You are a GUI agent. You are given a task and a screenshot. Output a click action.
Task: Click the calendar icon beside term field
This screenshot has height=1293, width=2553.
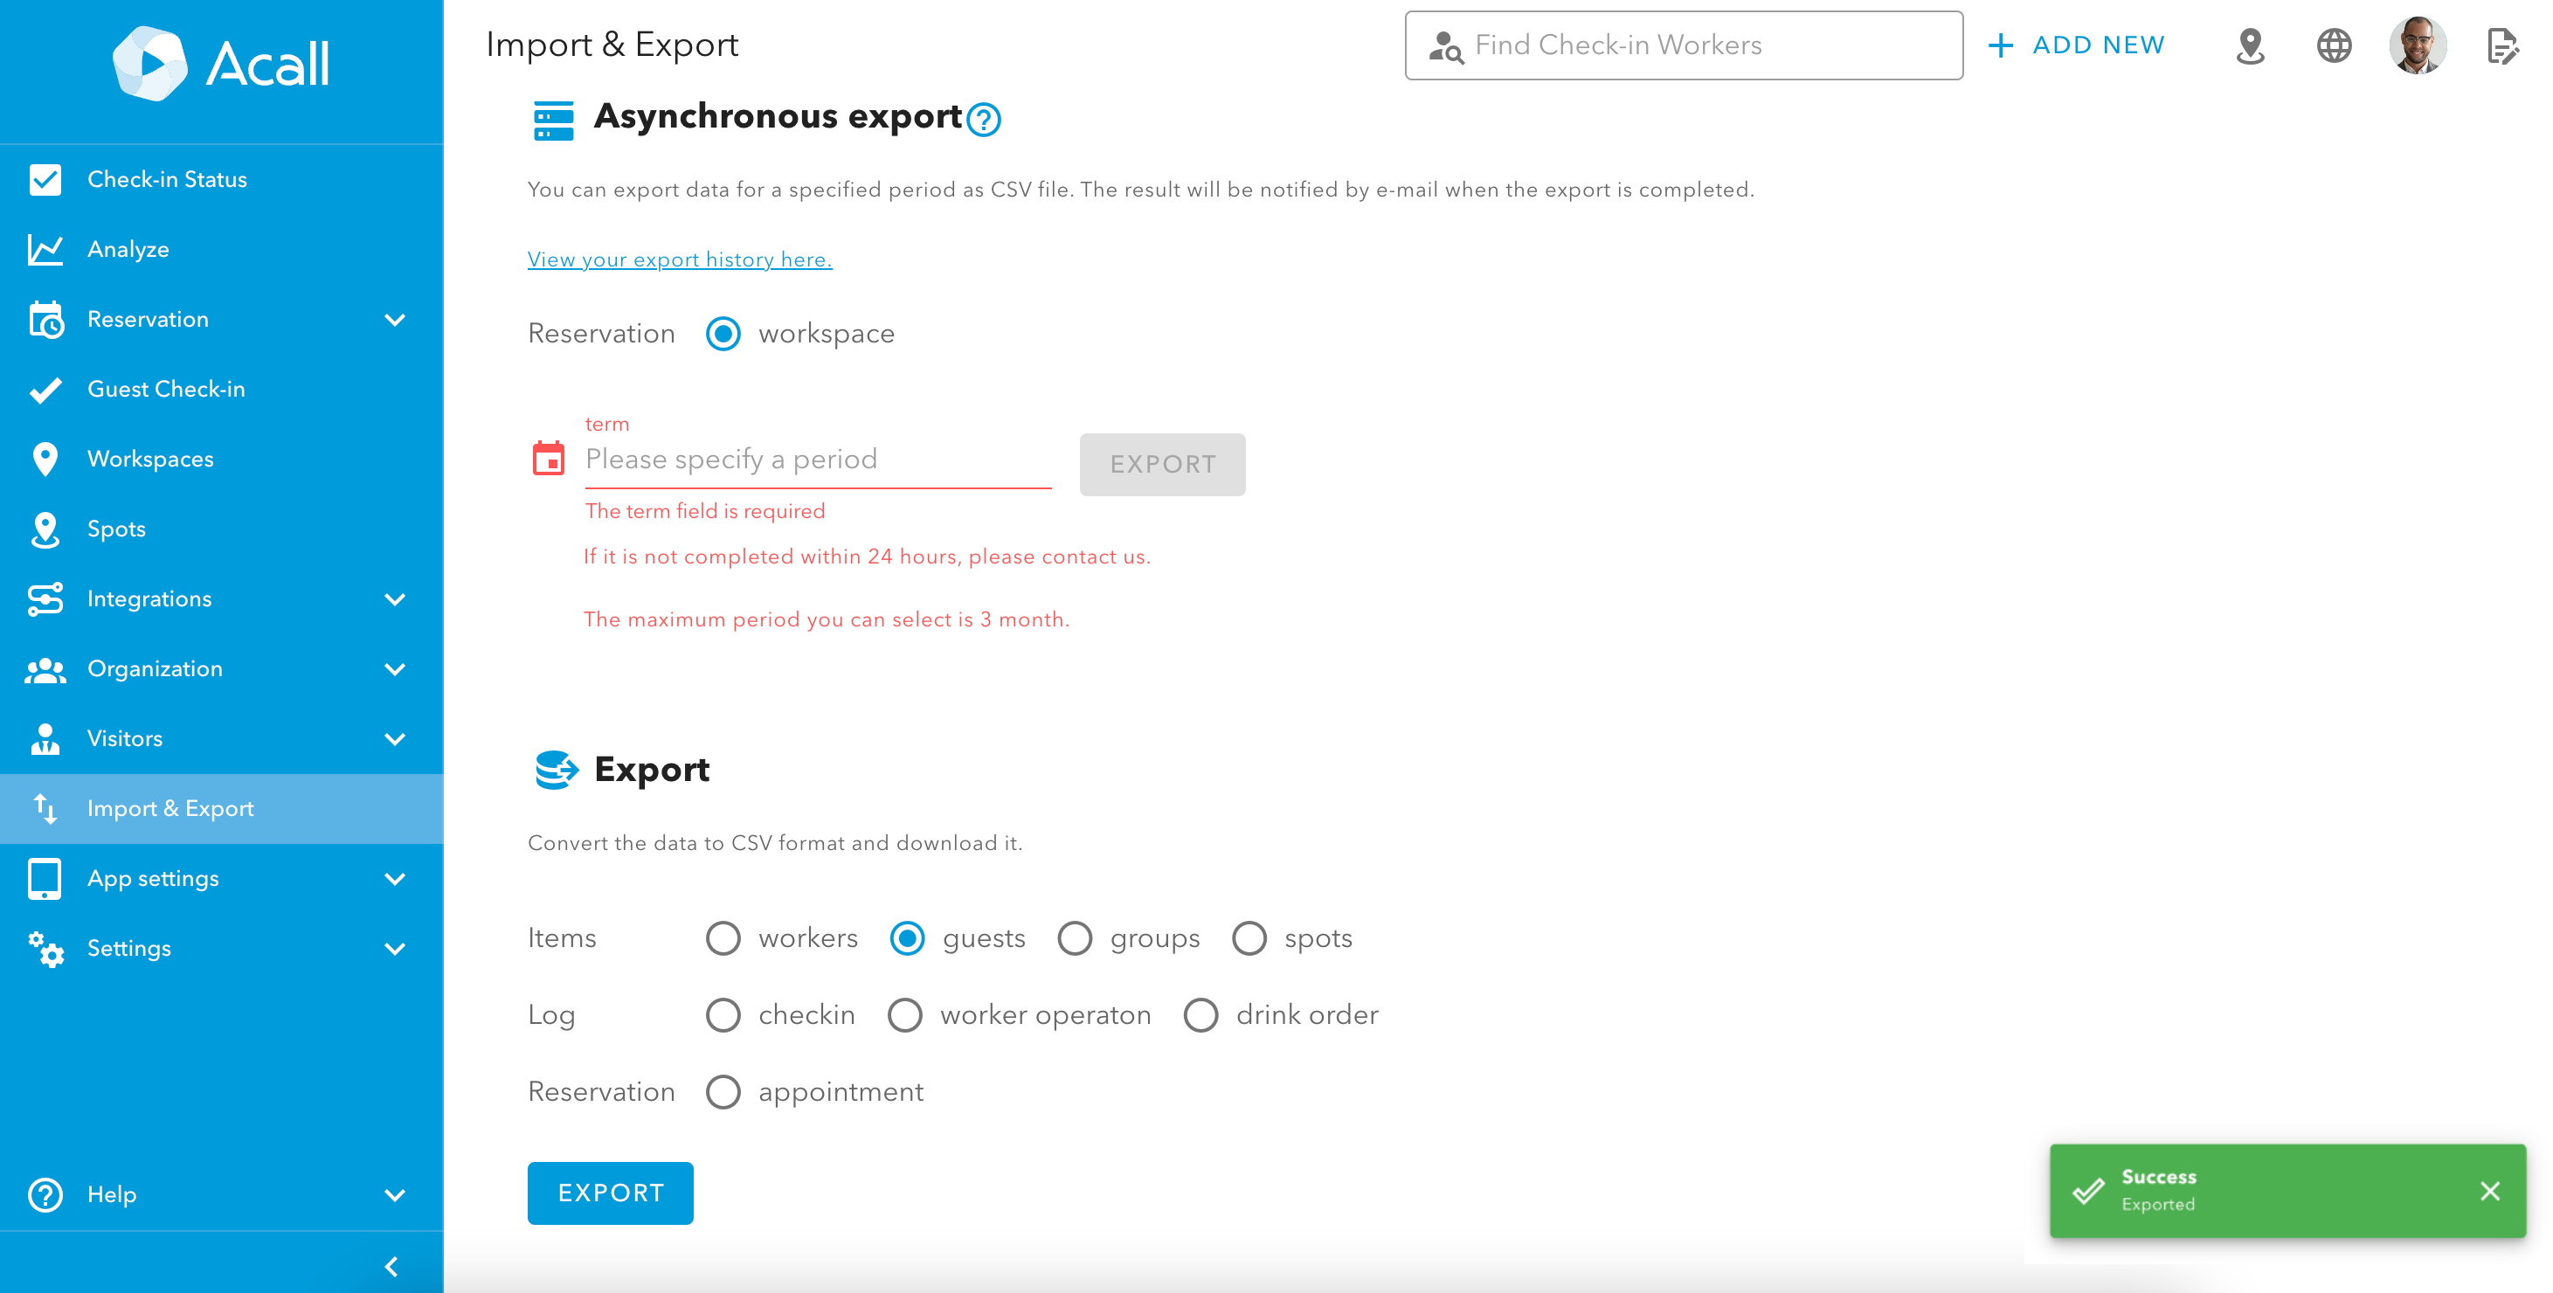coord(548,459)
